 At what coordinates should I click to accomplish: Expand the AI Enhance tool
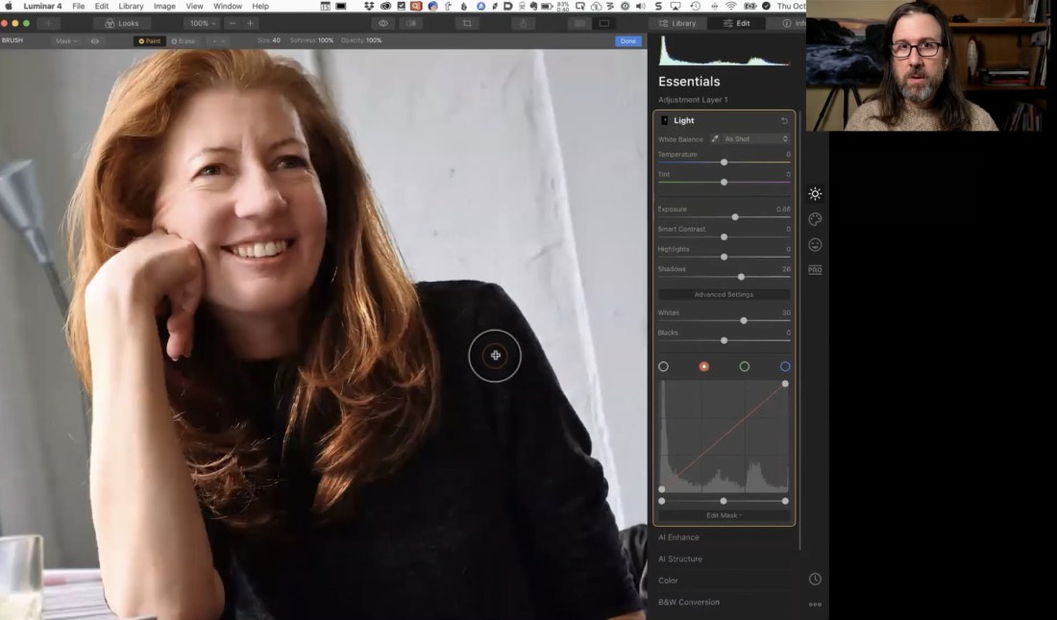[x=678, y=537]
